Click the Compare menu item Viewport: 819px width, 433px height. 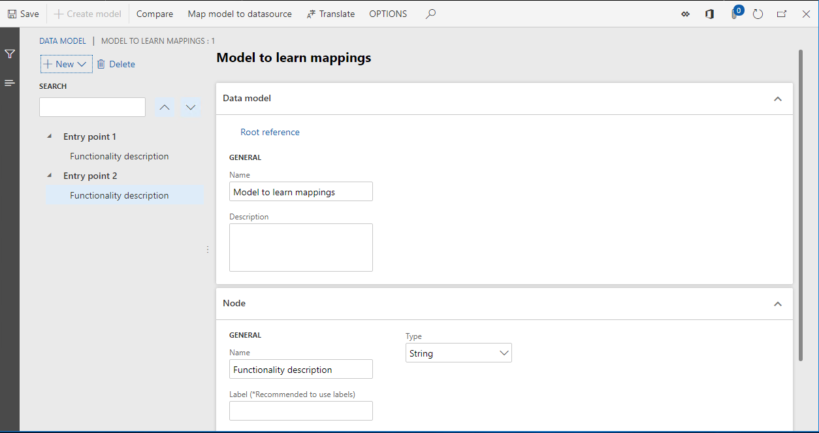point(155,13)
